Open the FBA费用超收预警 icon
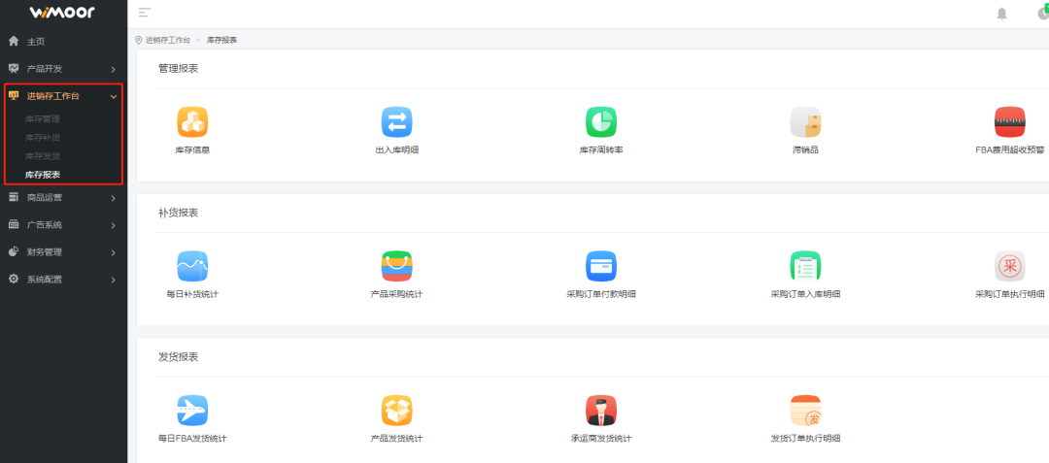The image size is (1049, 463). pos(1010,122)
